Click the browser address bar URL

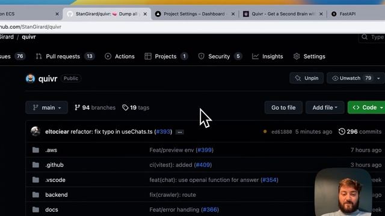tap(31, 27)
